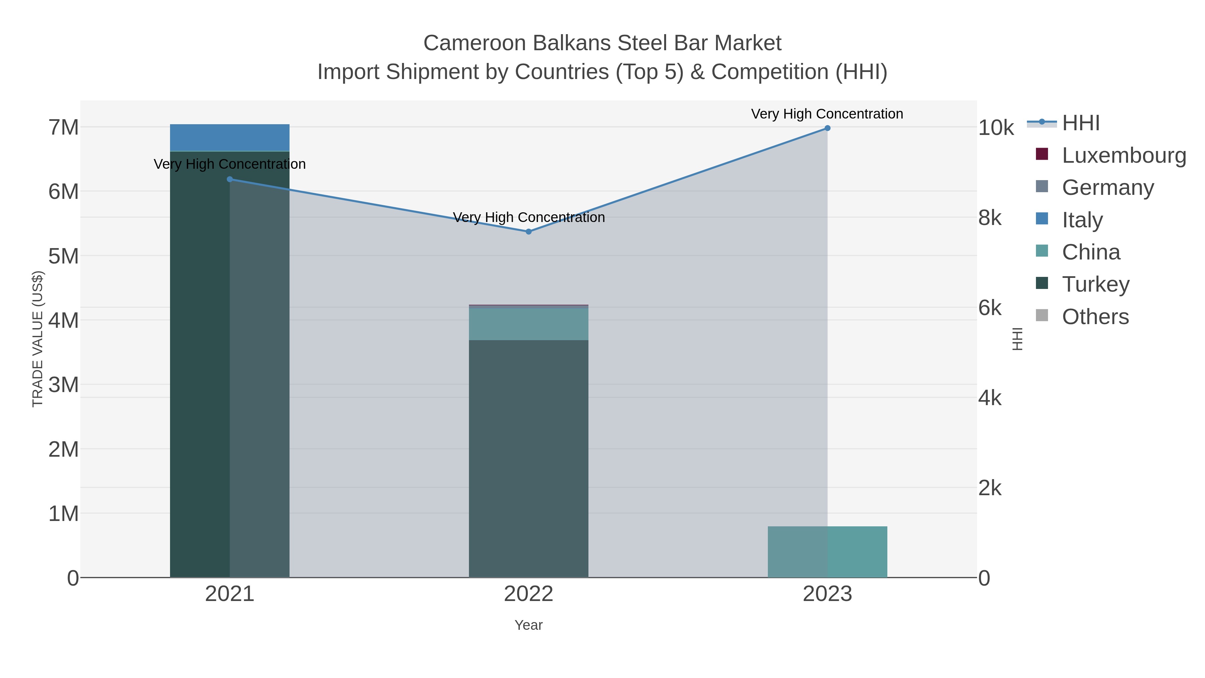Select the Turkey bar segment in 2022

point(529,459)
